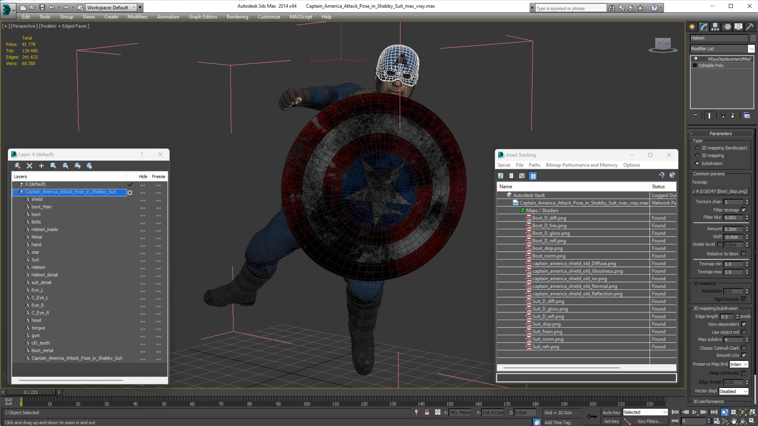The width and height of the screenshot is (758, 426).
Task: Click the Undo arrow in the top toolbar
Action: click(52, 7)
